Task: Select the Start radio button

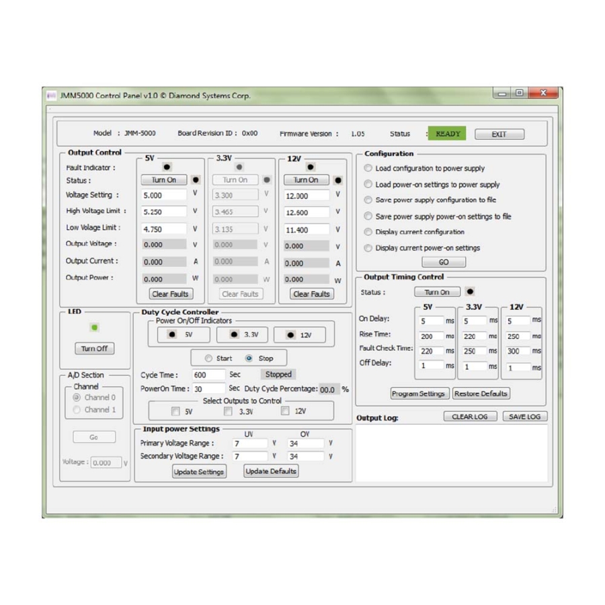Action: tap(208, 358)
